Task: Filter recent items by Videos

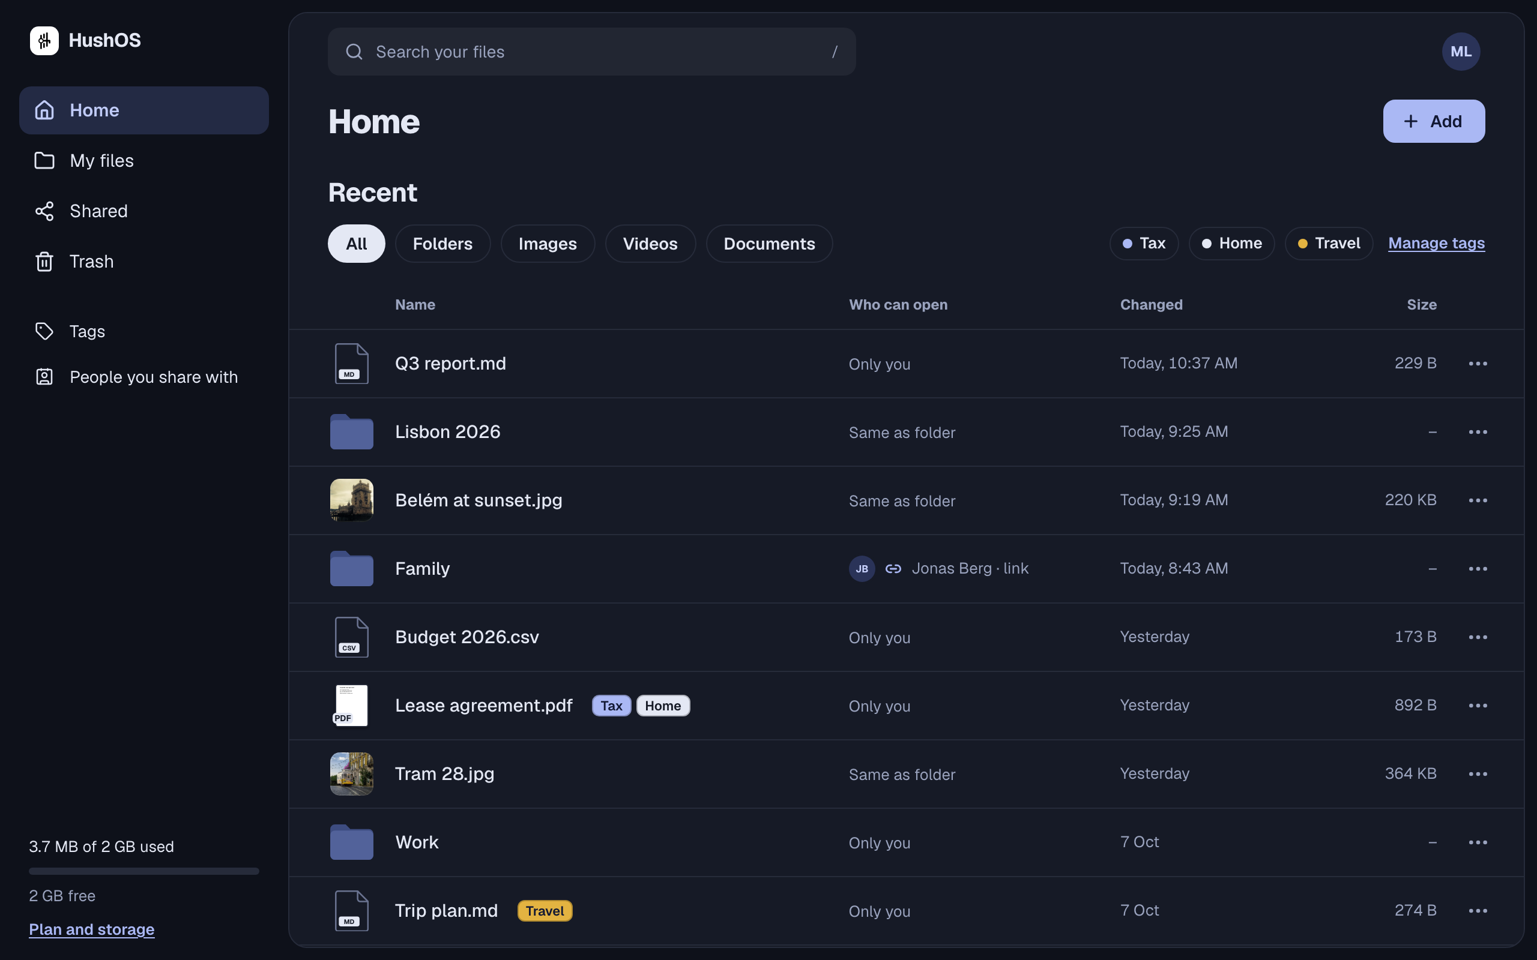Action: click(x=650, y=244)
